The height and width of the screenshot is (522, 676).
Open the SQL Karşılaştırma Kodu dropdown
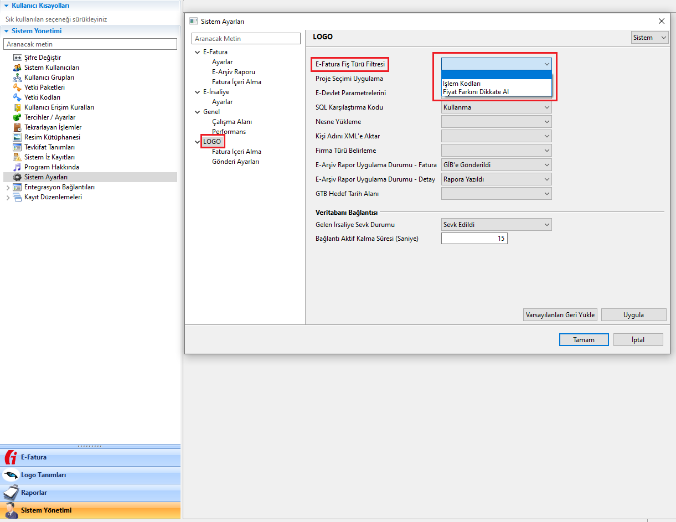point(497,107)
